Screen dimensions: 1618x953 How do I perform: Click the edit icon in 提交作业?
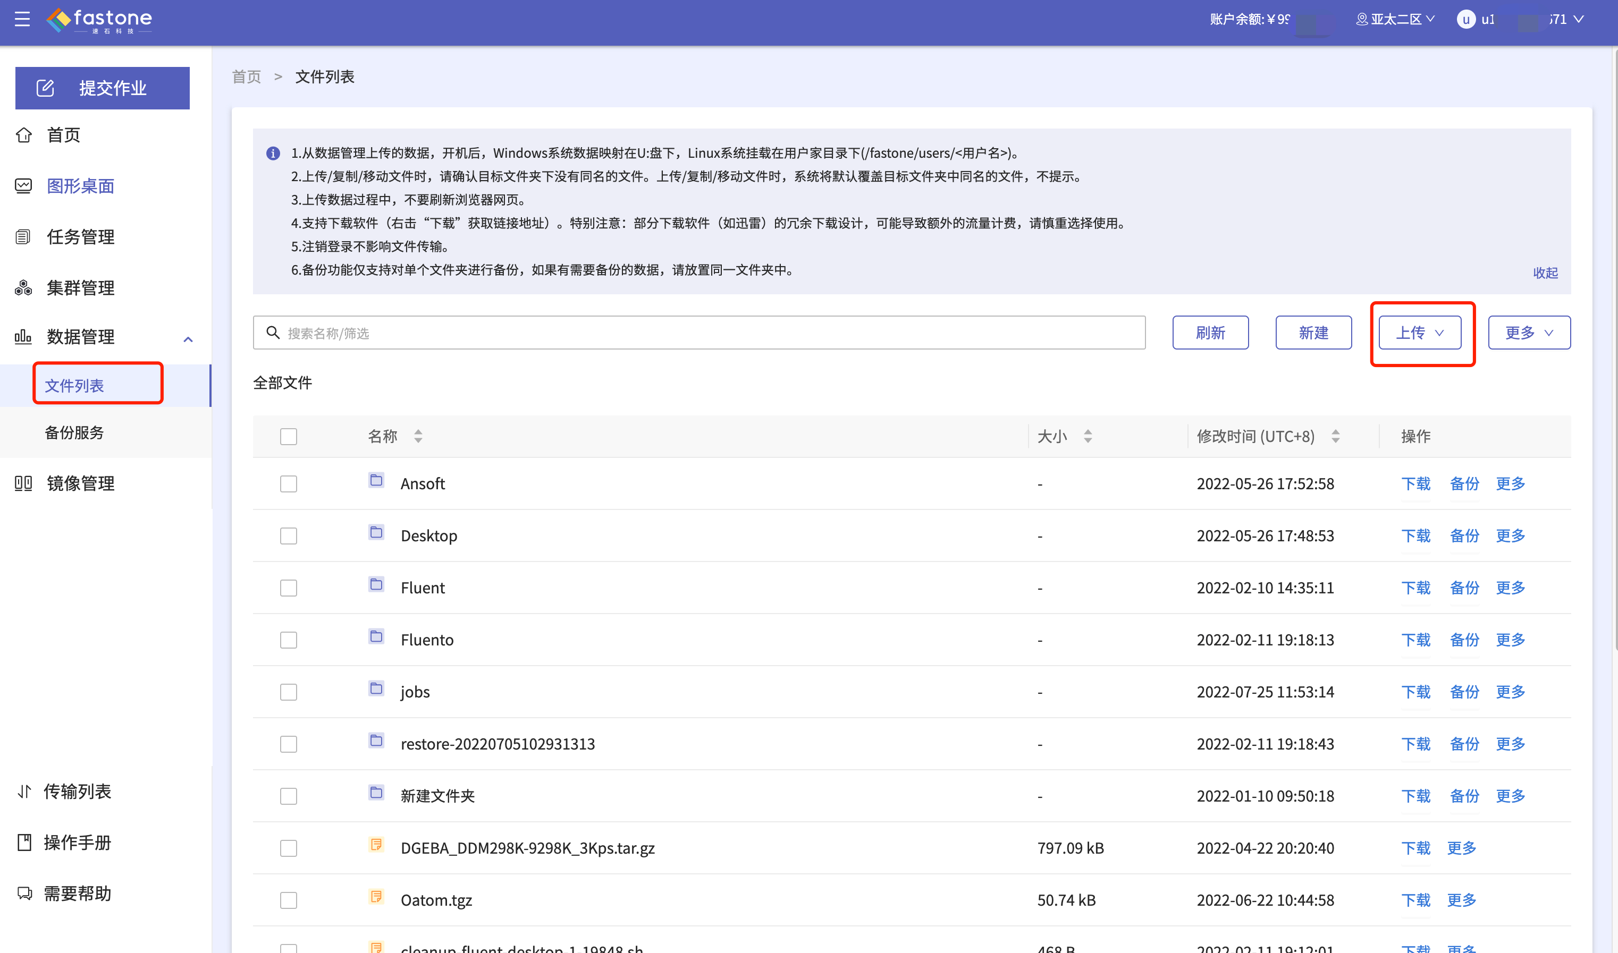[45, 88]
